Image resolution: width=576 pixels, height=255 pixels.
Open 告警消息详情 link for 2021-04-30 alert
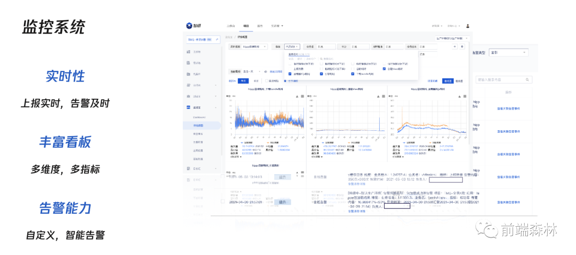tap(358, 211)
